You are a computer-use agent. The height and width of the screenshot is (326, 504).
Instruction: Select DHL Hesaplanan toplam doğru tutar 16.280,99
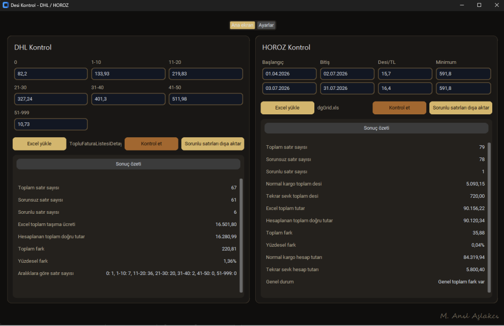[226, 237]
